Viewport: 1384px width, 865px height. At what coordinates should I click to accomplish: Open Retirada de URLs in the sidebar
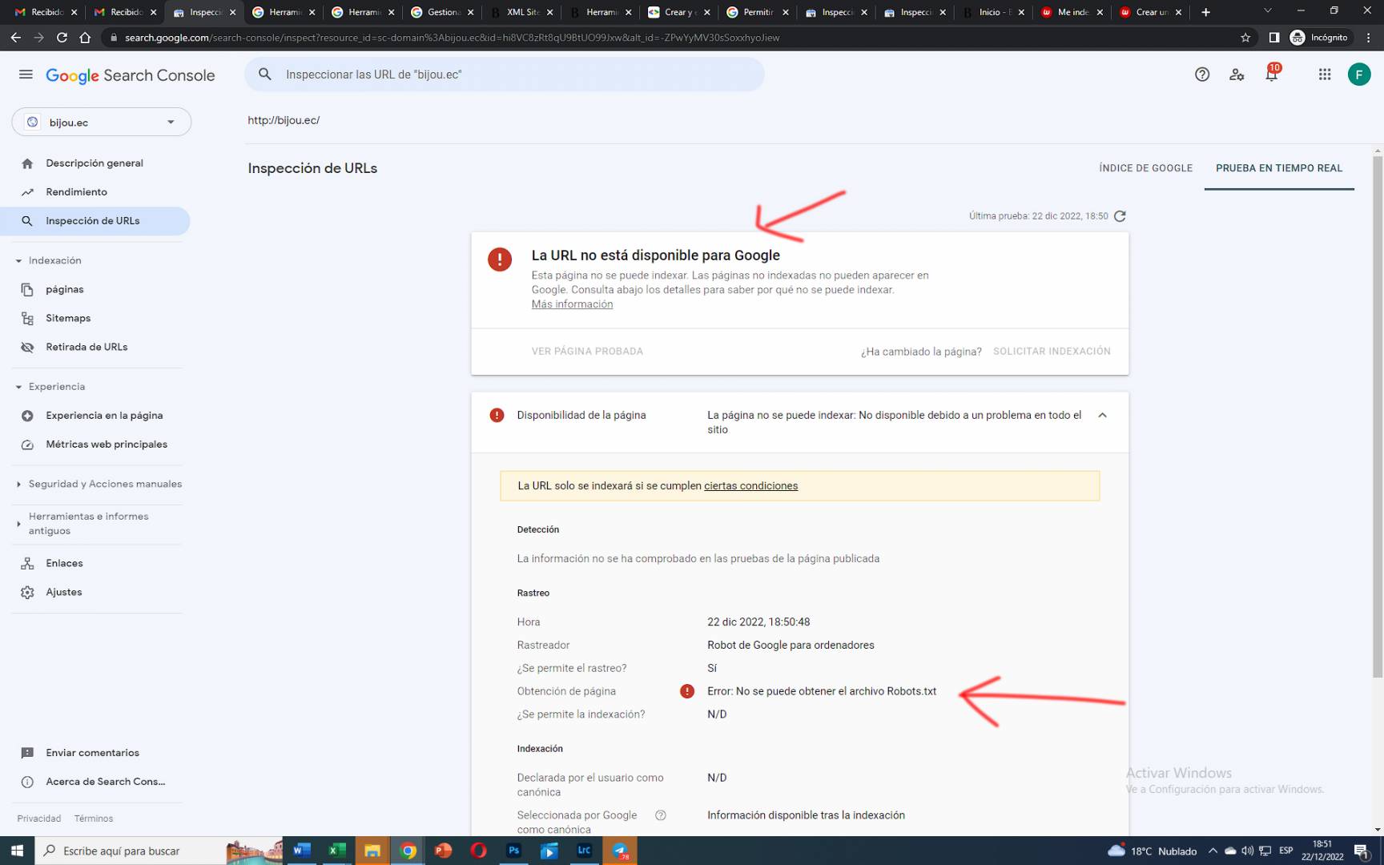pos(86,348)
